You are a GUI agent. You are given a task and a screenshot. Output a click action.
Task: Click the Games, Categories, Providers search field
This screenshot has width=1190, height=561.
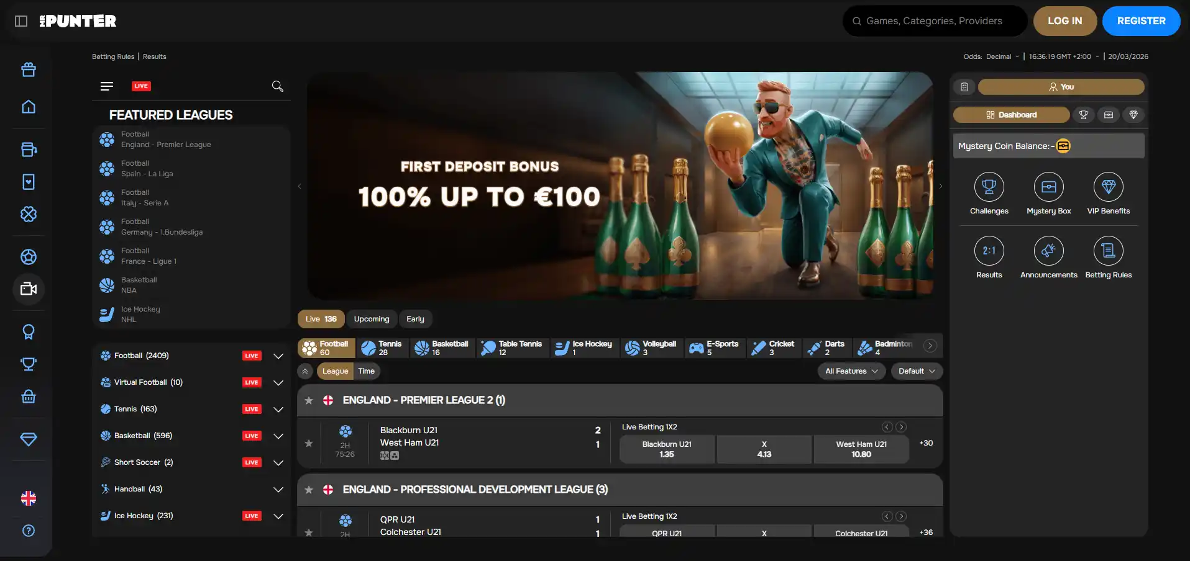[x=935, y=21]
